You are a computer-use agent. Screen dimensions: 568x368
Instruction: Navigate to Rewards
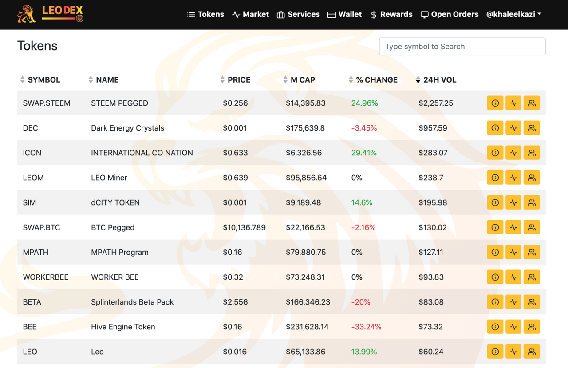[x=391, y=14]
